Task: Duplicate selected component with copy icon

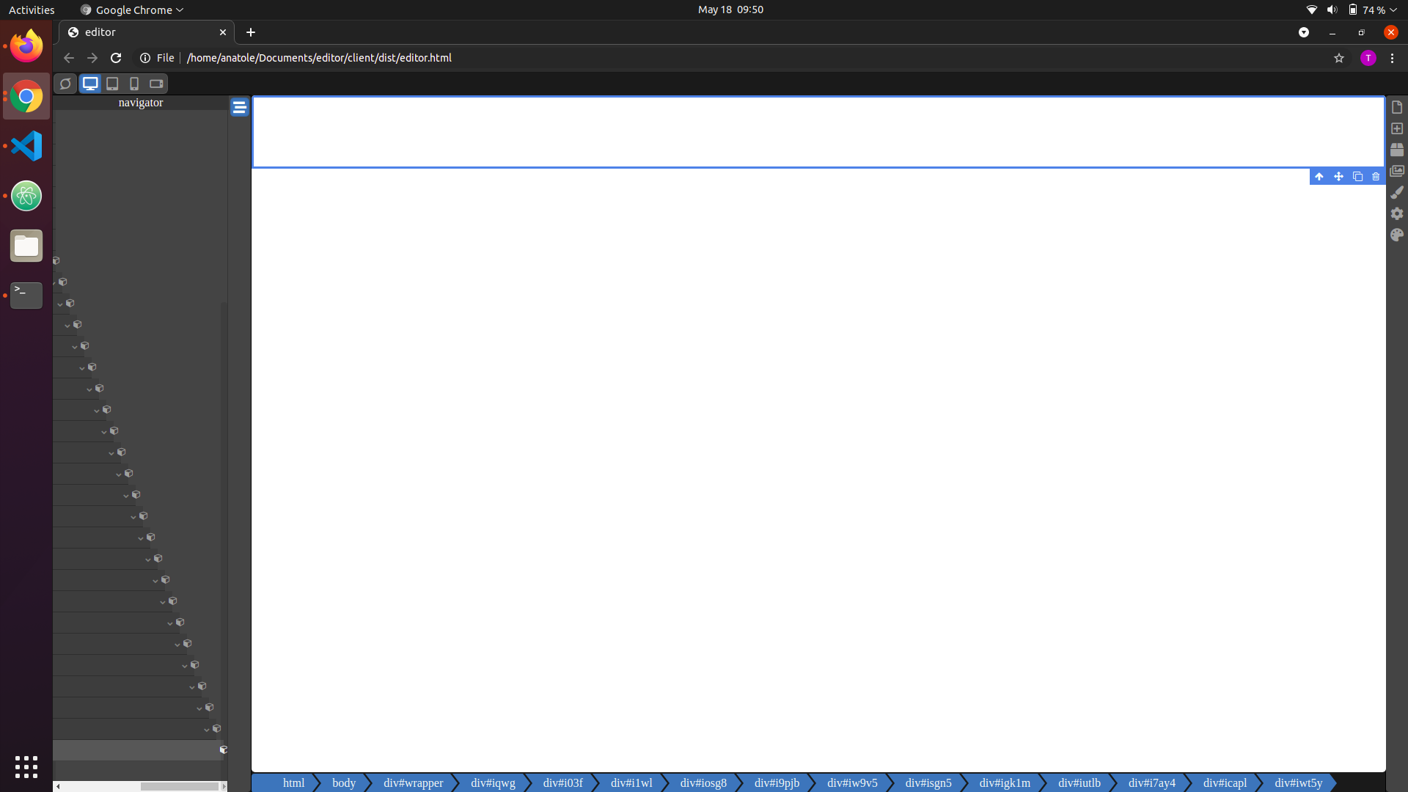Action: (1357, 177)
